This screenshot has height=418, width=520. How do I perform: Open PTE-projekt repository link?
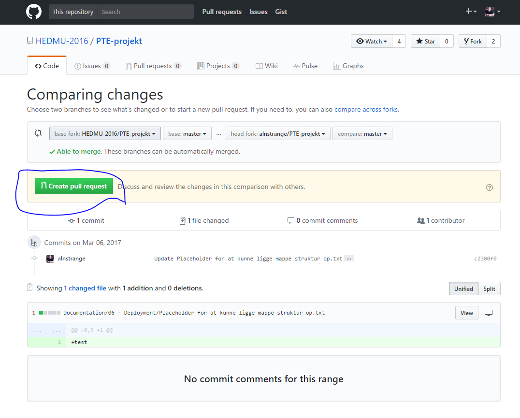point(119,41)
